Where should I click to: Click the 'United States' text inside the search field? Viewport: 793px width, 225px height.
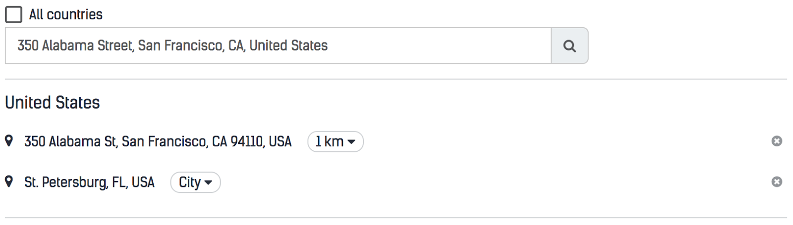pos(288,45)
